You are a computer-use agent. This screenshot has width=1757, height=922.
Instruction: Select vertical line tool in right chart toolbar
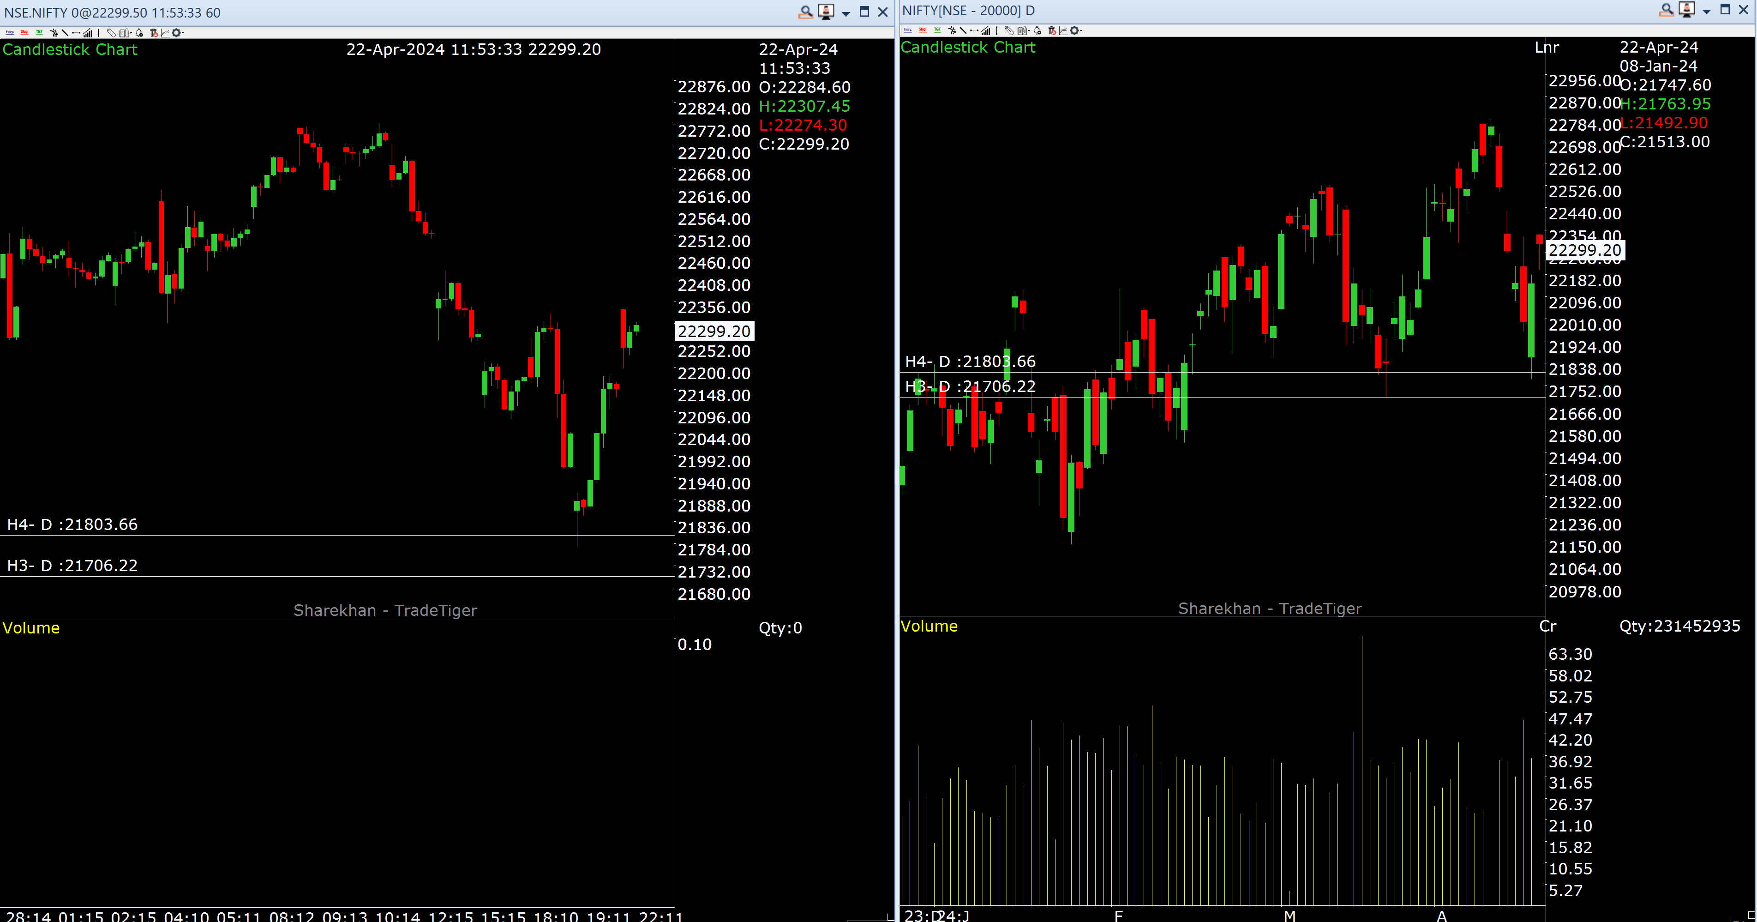click(x=997, y=31)
